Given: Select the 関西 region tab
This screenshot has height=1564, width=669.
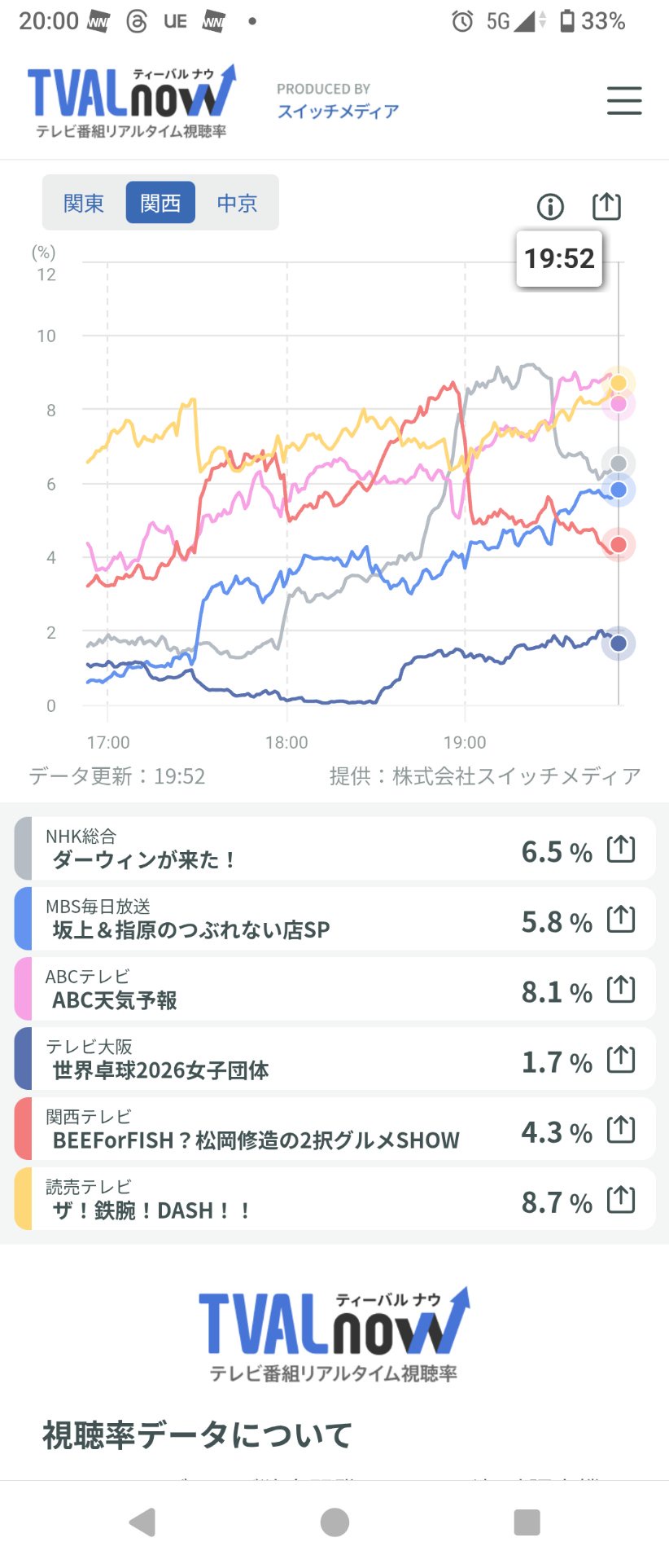Looking at the screenshot, I should click(x=160, y=203).
